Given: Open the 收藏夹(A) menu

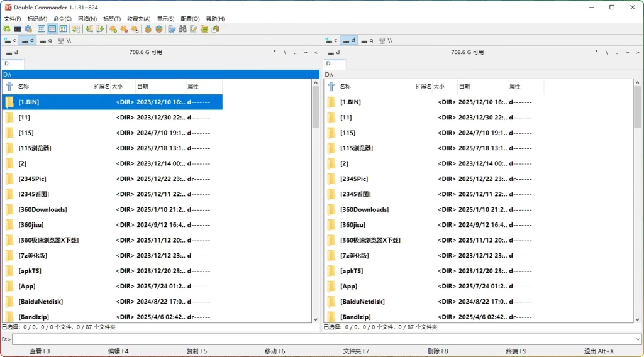Looking at the screenshot, I should [x=139, y=19].
